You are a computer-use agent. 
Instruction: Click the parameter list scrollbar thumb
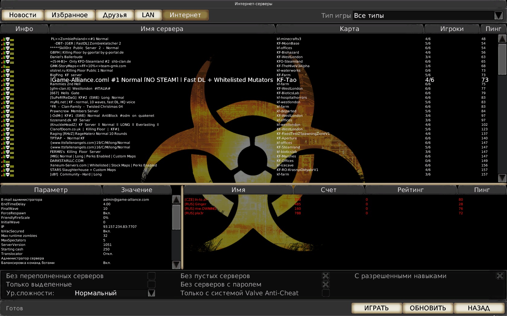coord(176,217)
